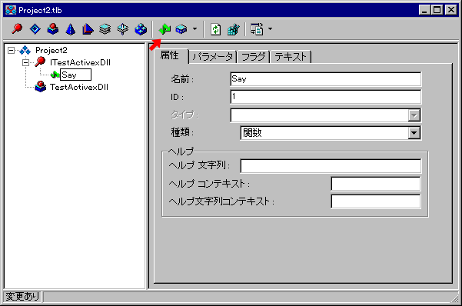Click the Export to IDL toolbar icon
462x306 pixels.
[257, 29]
